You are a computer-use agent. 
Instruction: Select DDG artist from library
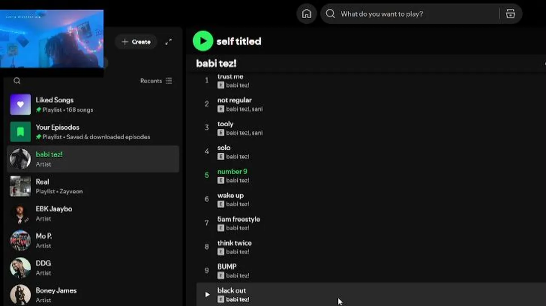tap(43, 263)
